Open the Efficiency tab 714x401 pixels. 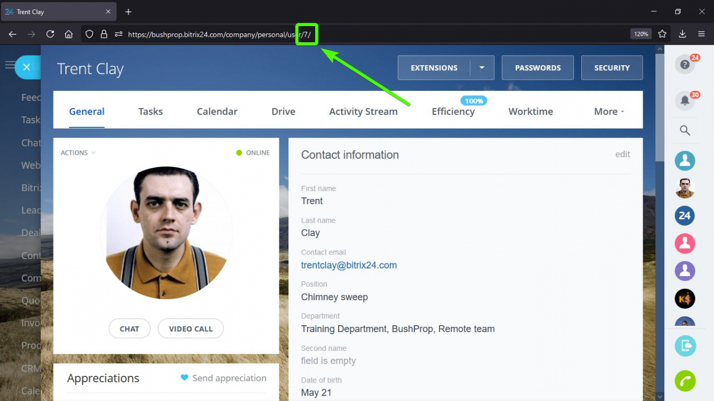[453, 111]
